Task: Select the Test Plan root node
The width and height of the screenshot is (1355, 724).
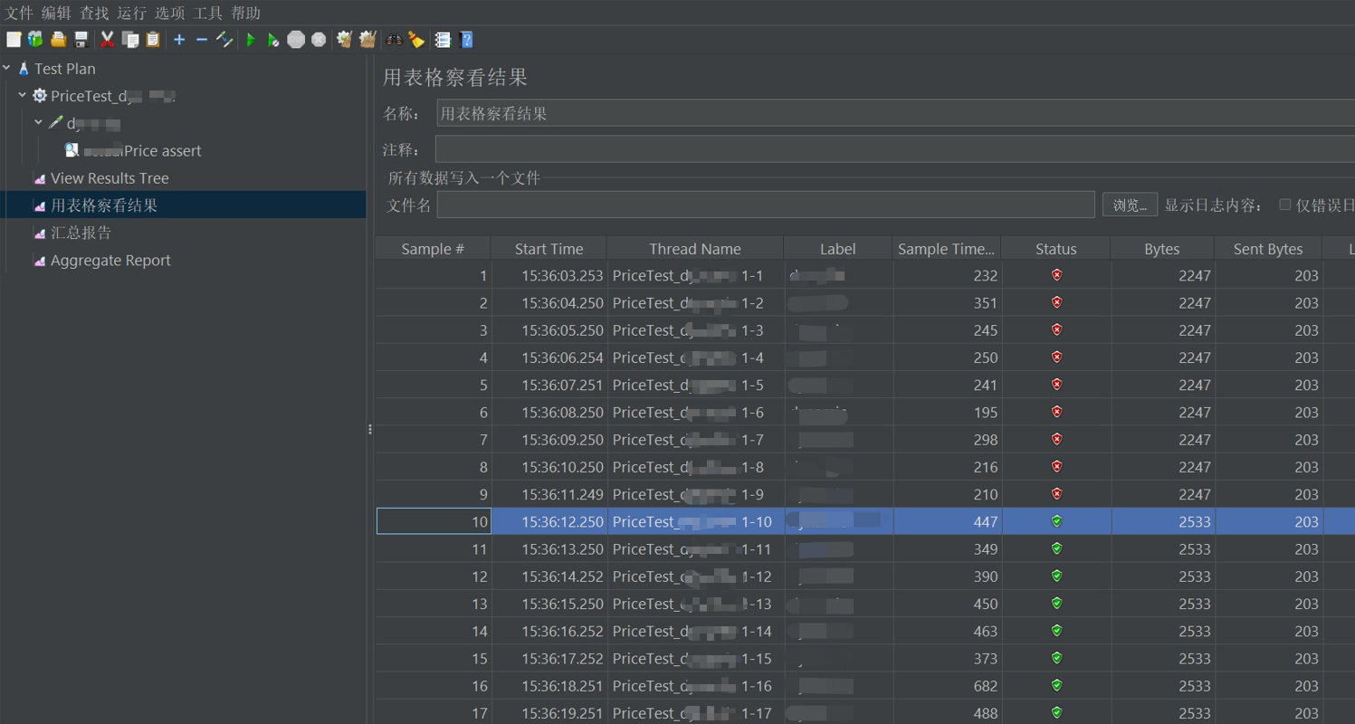Action: 64,69
